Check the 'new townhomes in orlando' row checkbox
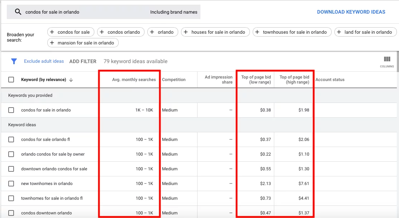Screen dimensions: 399x218 point(11,184)
